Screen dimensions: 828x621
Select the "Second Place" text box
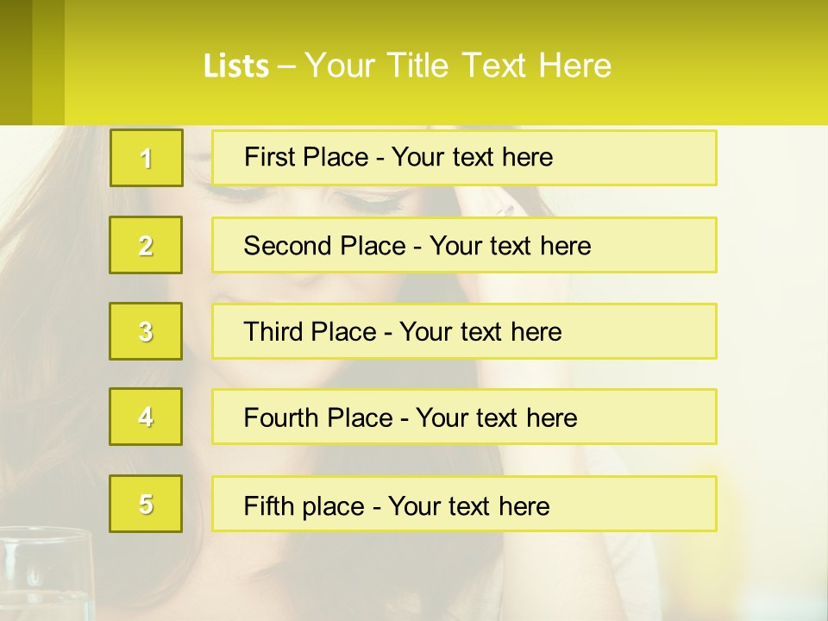point(464,245)
